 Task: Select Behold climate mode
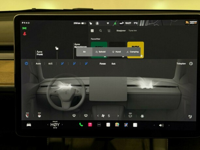click(100, 52)
